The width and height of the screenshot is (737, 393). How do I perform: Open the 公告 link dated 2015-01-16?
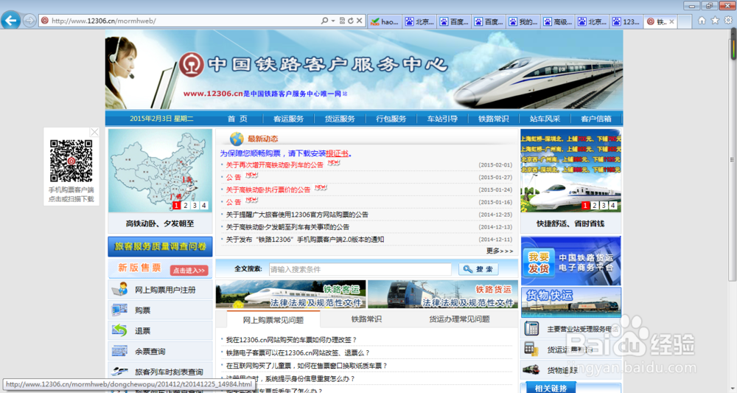[x=234, y=202]
